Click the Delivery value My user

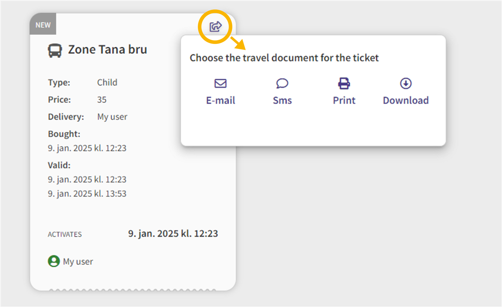click(112, 117)
